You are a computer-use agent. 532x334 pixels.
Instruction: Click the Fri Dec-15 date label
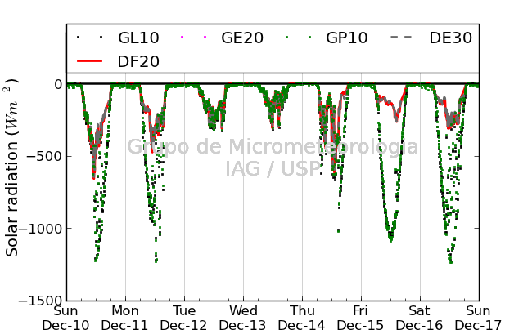[361, 318]
